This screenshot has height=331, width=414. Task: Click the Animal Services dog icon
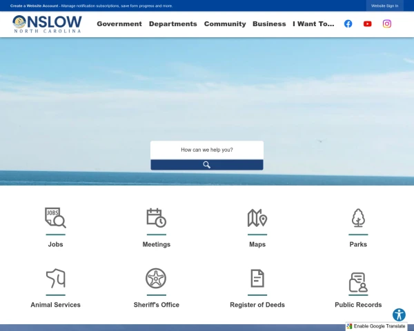pyautogui.click(x=55, y=278)
